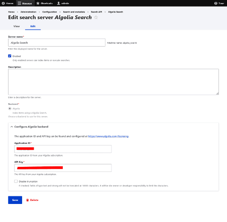Viewport: 227px width, 222px height.
Task: Check the Disable truncation checkbox
Action: coord(16,181)
